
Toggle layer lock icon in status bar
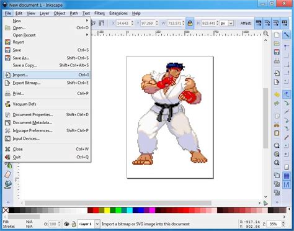[73, 224]
